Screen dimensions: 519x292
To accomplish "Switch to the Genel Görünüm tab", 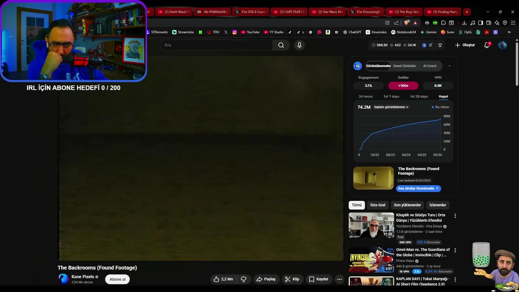I will click(404, 66).
